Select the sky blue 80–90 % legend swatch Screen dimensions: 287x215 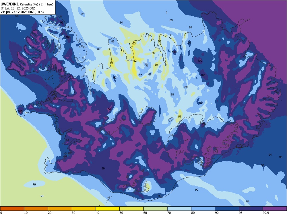tap(203, 209)
